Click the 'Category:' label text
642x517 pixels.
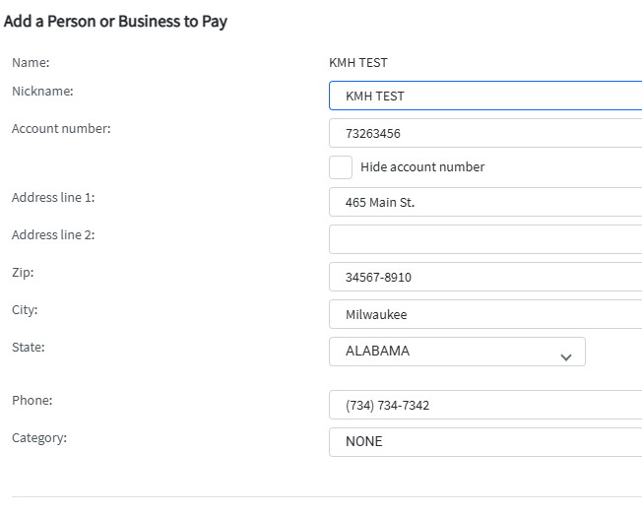point(39,438)
